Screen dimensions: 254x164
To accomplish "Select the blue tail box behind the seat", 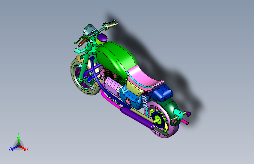I will 162,93.
